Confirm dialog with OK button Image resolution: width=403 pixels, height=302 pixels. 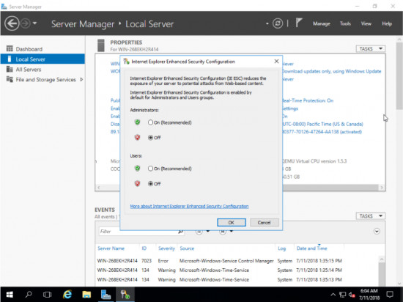(232, 223)
